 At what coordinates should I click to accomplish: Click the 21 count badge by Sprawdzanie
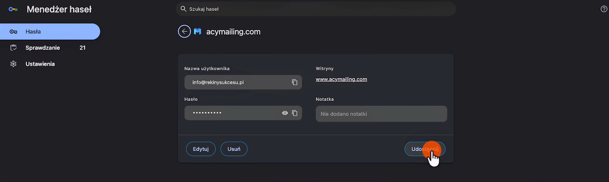[83, 48]
